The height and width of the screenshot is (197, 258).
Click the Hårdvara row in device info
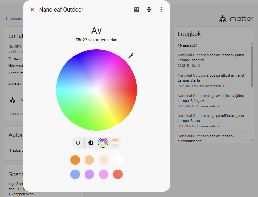16,66
